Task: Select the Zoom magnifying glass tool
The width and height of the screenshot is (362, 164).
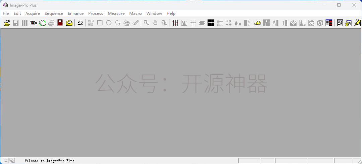Action: (146, 23)
